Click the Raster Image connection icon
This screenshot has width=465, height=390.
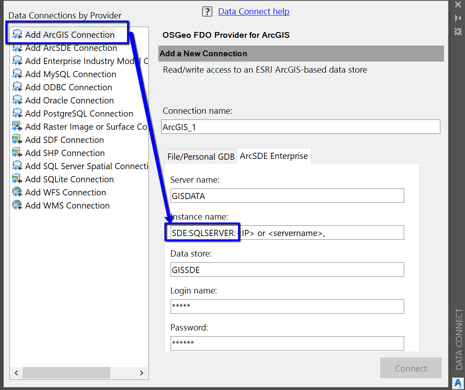point(17,126)
